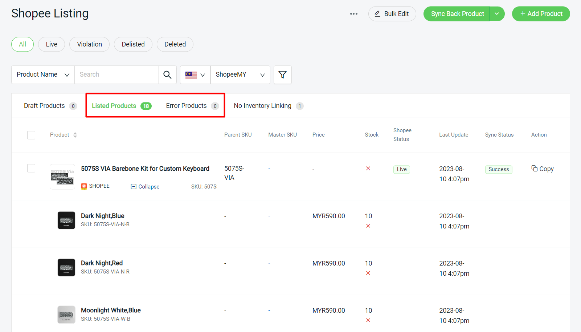Click the Moonlight White,Blue variant name
Viewport: 581px width, 332px height.
point(111,310)
